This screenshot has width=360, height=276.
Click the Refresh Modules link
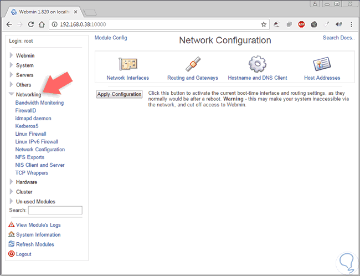[x=35, y=244]
